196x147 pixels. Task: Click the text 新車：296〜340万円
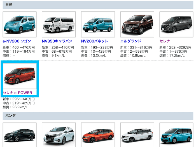tap(19, 99)
